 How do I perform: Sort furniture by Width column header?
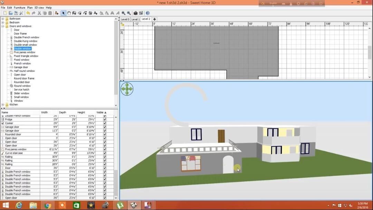[x=49, y=112]
